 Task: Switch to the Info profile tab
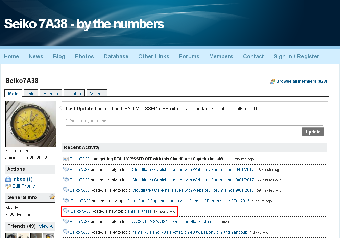point(31,94)
